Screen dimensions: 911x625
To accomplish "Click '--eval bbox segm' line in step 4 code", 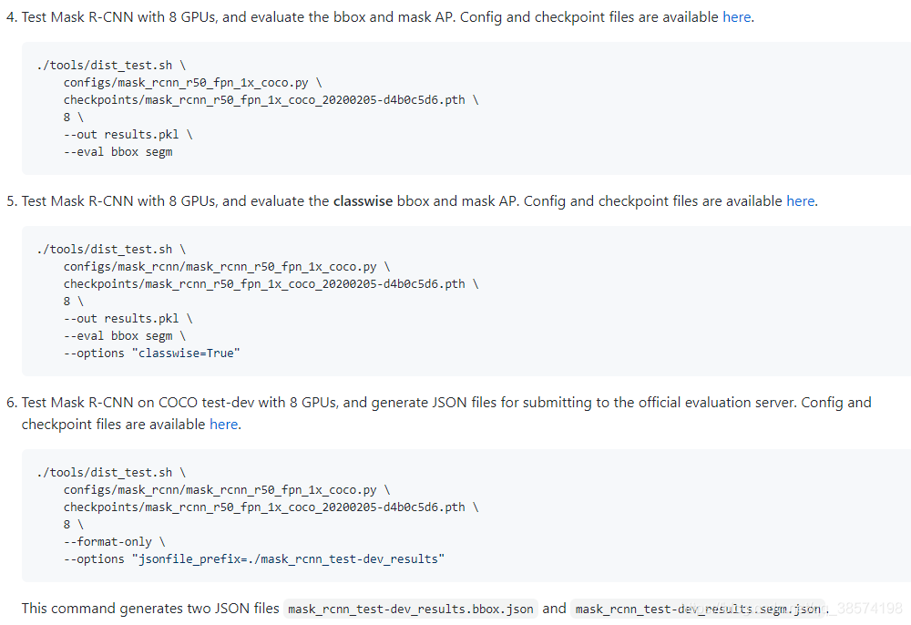I will tap(118, 152).
